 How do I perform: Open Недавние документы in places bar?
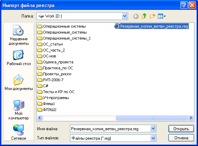point(19,35)
